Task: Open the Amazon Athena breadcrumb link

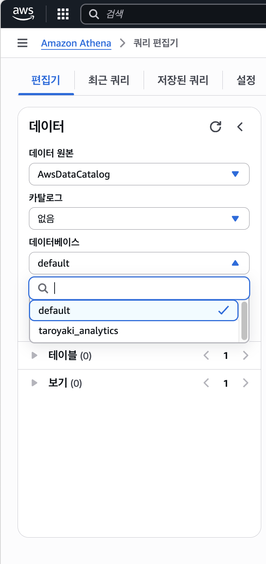Action: [76, 43]
